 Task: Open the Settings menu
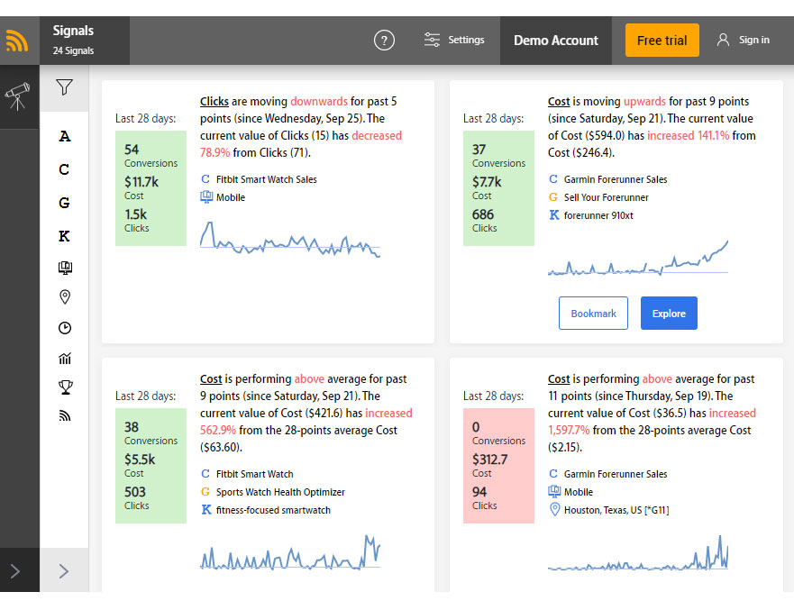454,40
